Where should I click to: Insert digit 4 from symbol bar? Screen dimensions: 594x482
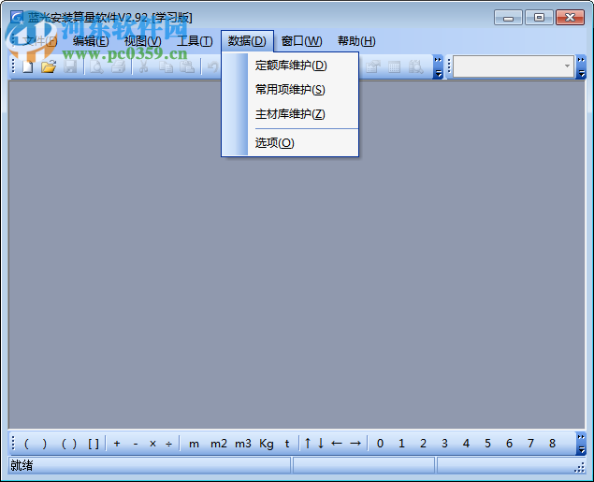pyautogui.click(x=467, y=444)
